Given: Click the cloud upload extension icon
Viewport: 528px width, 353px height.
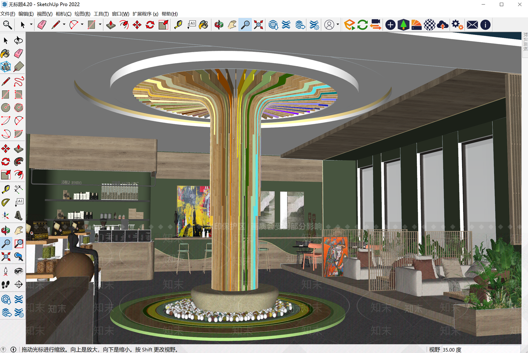Looking at the screenshot, I should pyautogui.click(x=443, y=25).
